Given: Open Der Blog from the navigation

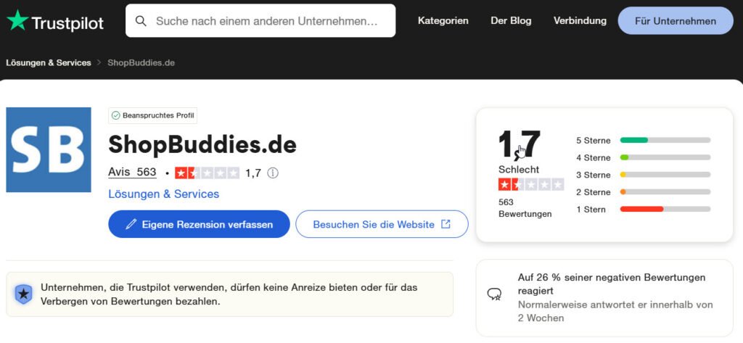Looking at the screenshot, I should [511, 21].
